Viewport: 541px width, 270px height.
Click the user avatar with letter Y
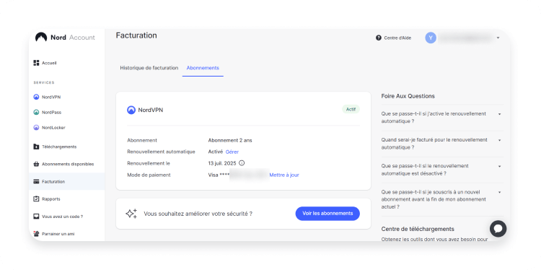click(431, 38)
